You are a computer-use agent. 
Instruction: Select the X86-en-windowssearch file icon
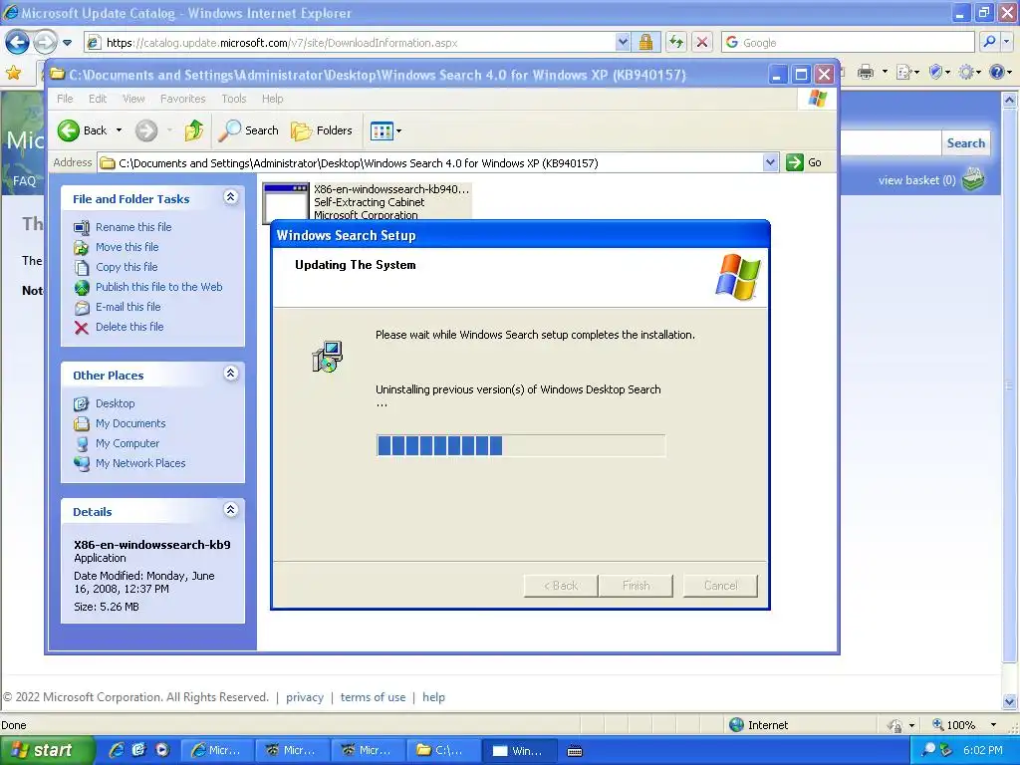coord(286,202)
